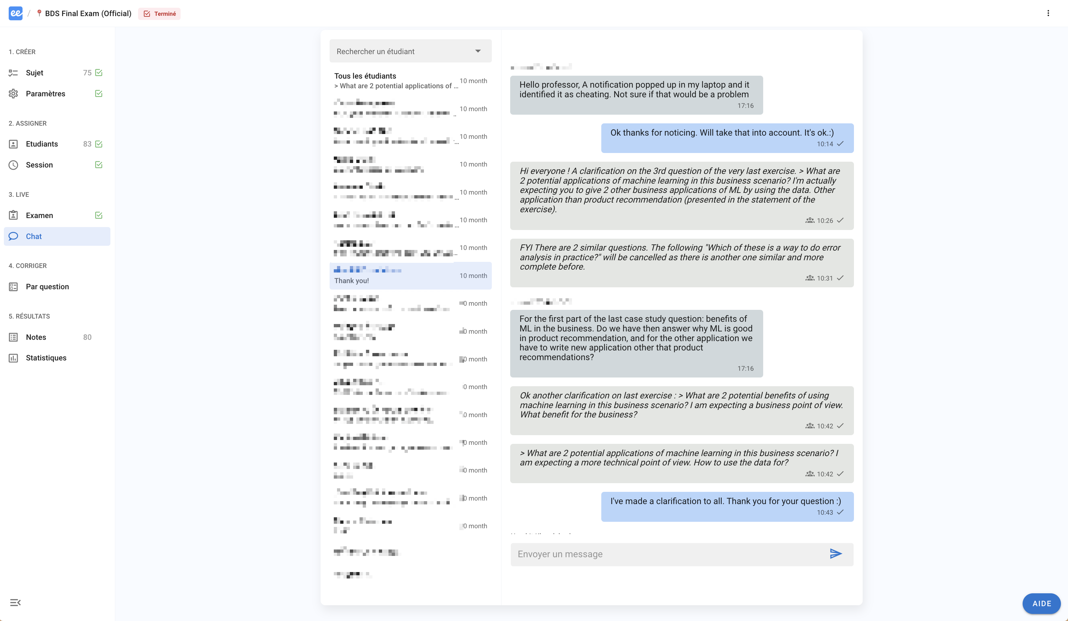
Task: Click the send message paper plane icon
Action: click(835, 554)
